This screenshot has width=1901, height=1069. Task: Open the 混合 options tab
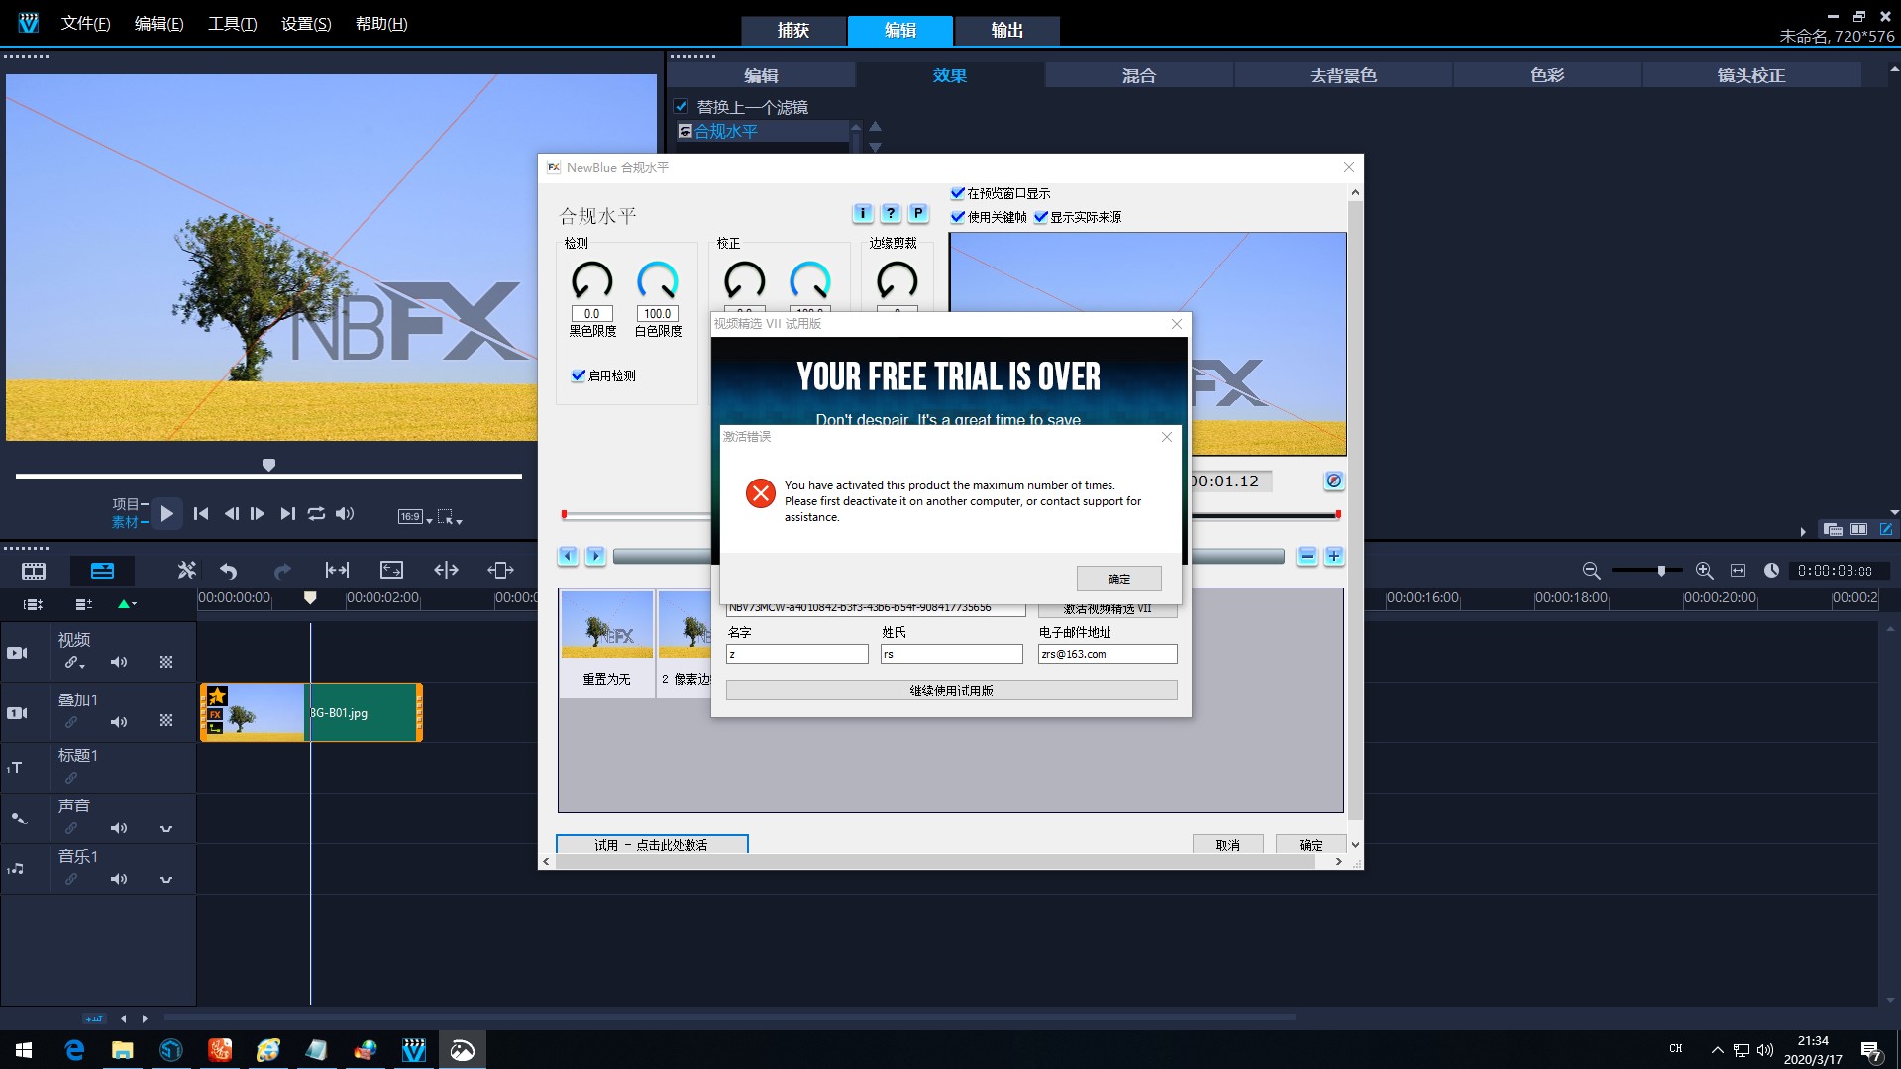[1138, 75]
